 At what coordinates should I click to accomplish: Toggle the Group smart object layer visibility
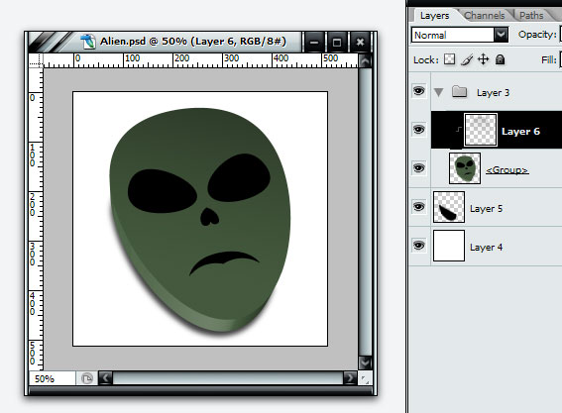[418, 167]
